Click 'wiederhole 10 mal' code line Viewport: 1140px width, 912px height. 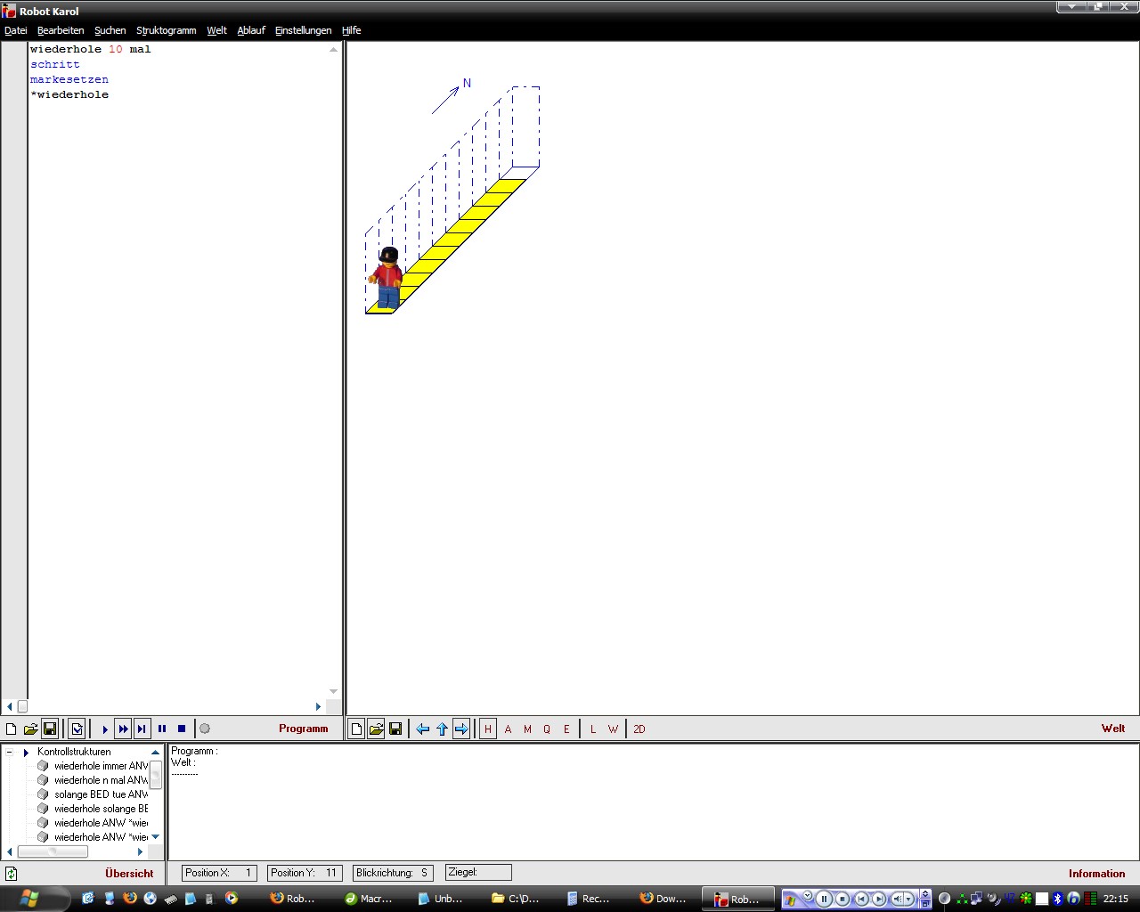pos(91,49)
